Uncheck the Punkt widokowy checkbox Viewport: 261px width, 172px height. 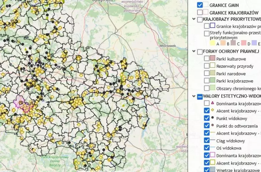207,118
